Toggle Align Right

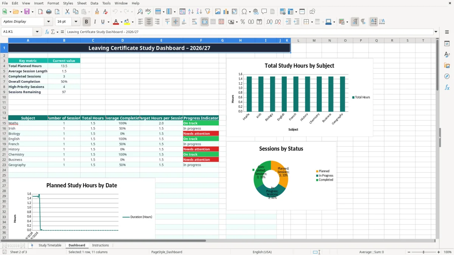pyautogui.click(x=157, y=22)
